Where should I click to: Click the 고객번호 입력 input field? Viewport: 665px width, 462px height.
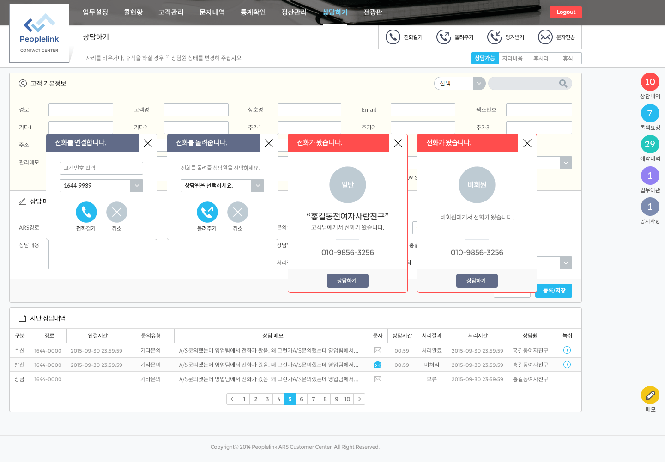pos(102,168)
